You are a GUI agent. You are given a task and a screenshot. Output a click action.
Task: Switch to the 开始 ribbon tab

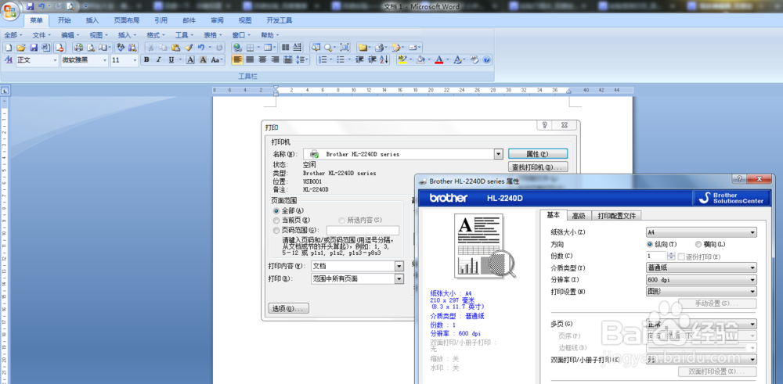[64, 20]
